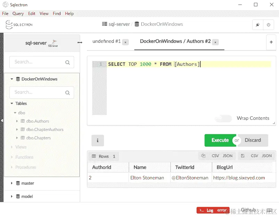The width and height of the screenshot is (279, 217).
Task: Open the Github link
Action: (248, 210)
